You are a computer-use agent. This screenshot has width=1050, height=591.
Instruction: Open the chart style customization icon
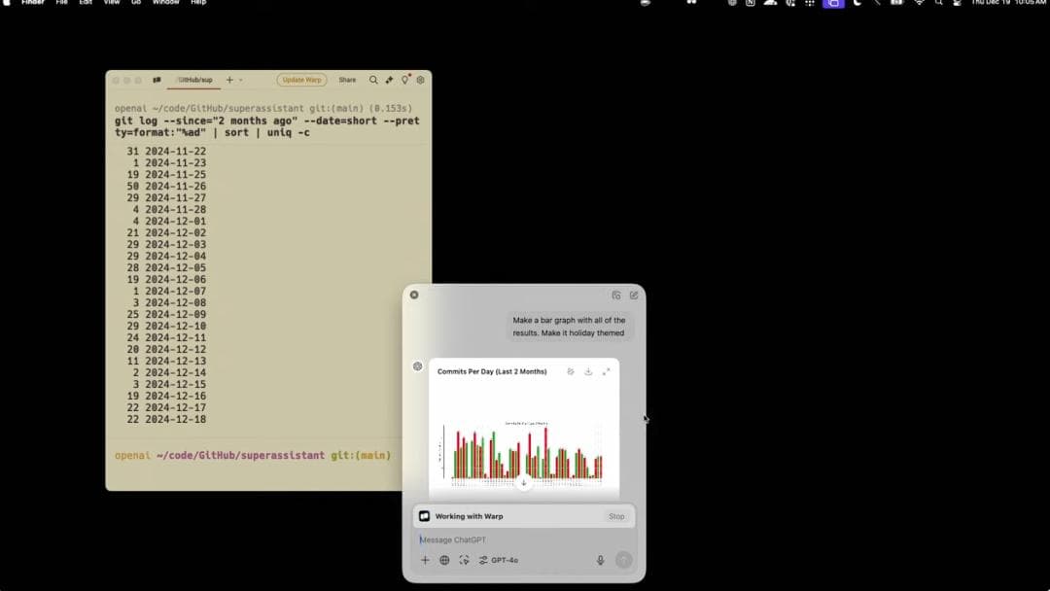(x=571, y=371)
